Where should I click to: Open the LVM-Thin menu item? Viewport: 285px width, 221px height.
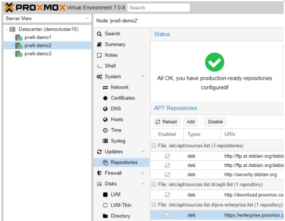pyautogui.click(x=122, y=205)
